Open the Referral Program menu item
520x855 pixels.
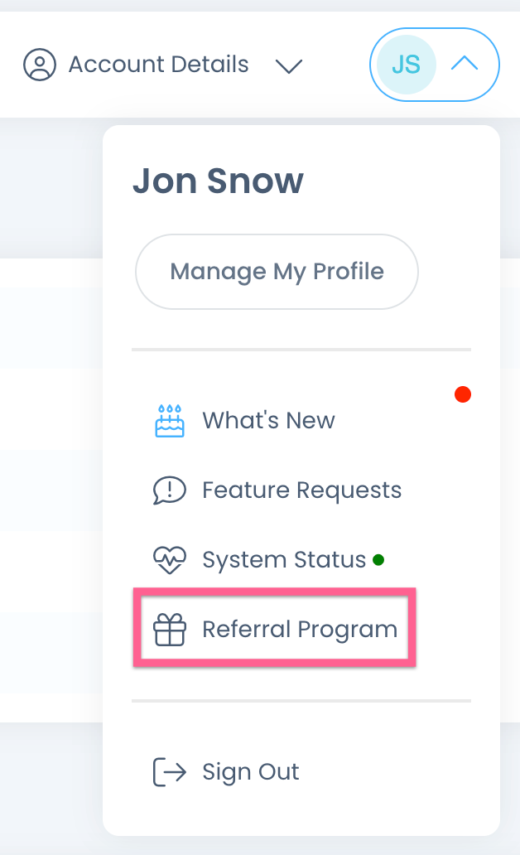[300, 630]
